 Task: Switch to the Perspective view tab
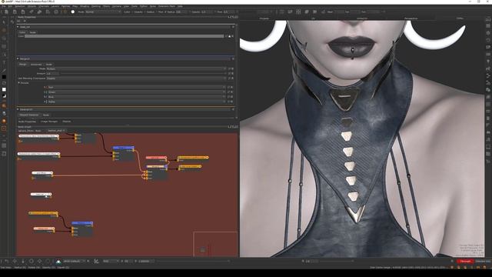(411, 18)
